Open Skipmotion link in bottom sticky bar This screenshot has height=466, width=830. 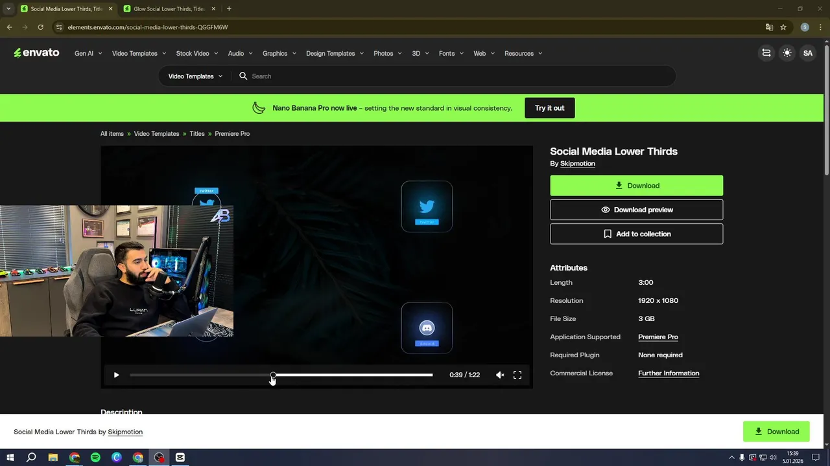click(x=125, y=432)
